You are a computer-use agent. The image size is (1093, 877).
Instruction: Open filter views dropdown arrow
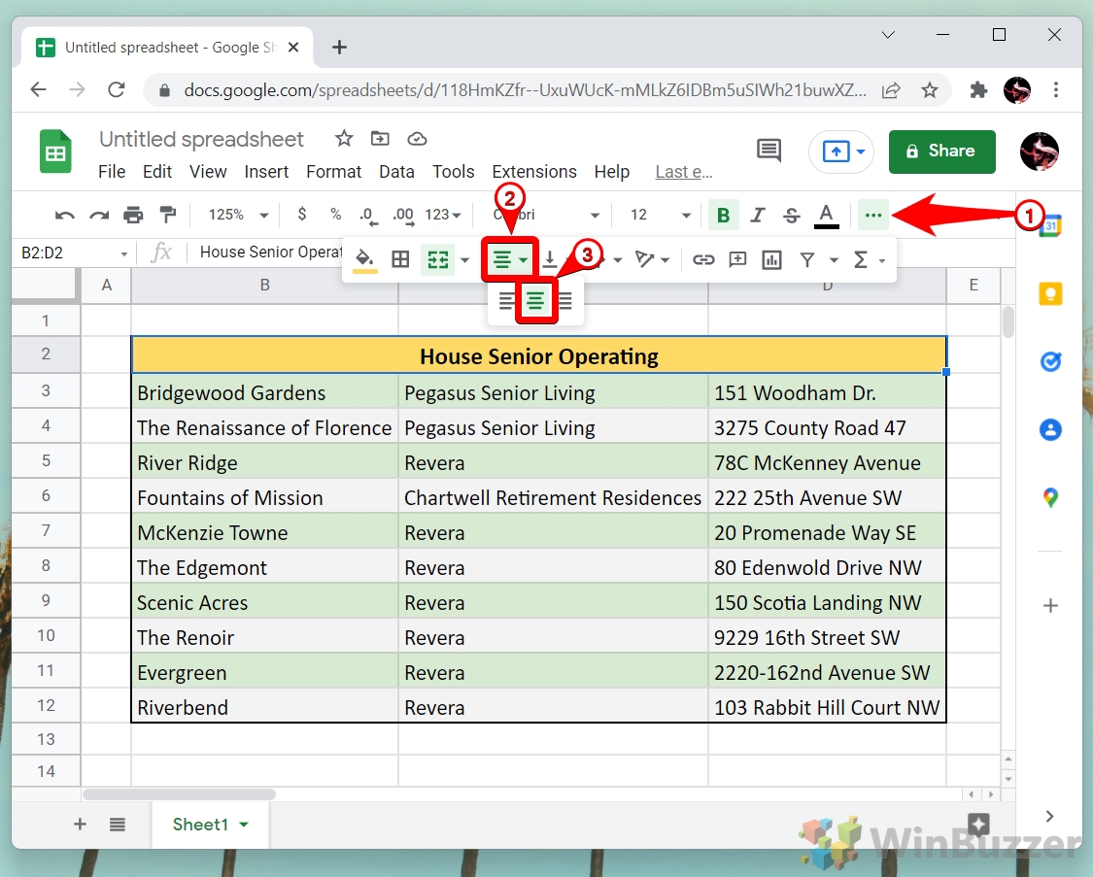point(834,260)
